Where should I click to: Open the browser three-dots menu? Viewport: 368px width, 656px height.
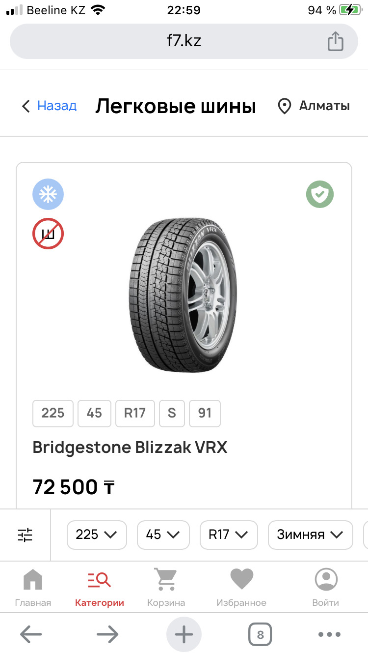click(x=330, y=634)
